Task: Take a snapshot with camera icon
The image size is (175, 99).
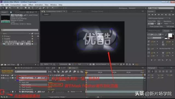Action: point(70,64)
